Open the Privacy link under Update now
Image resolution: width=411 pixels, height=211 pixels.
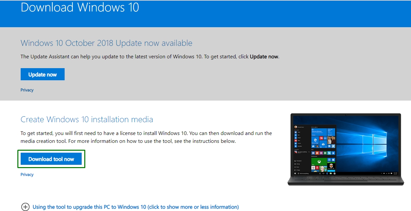tap(27, 90)
